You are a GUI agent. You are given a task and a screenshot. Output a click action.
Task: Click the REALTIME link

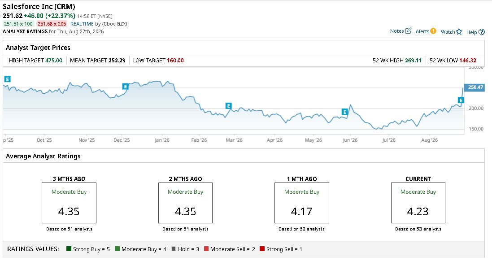pos(82,24)
